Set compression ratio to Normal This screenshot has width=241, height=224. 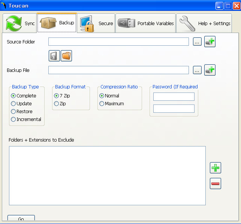(x=109, y=96)
